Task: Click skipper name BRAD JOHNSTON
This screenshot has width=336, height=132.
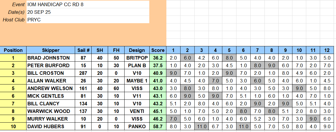Action: pos(49,58)
